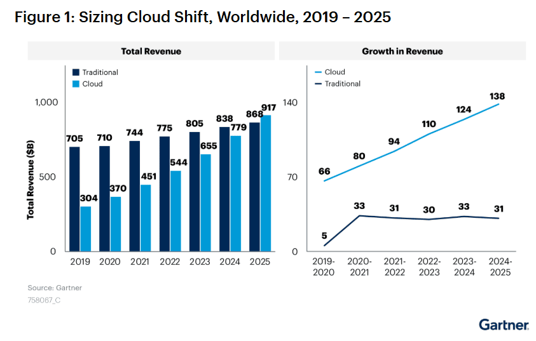
Task: Click the 2025 x-axis year label
Action: point(260,262)
